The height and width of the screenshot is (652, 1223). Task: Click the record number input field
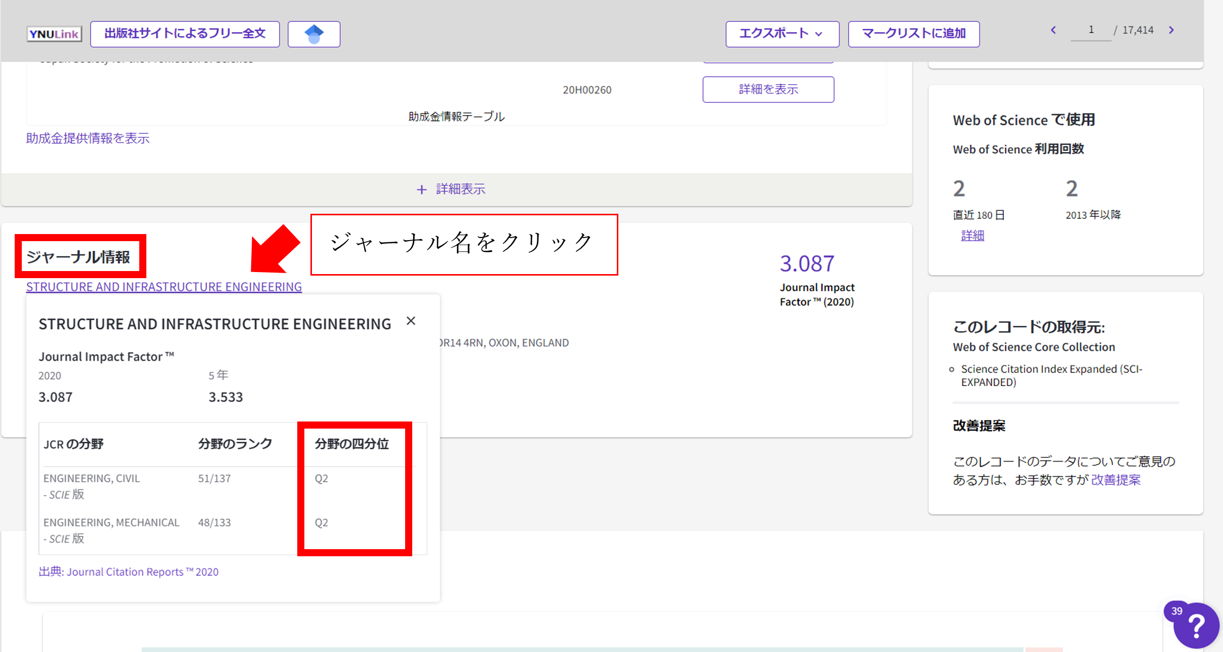tap(1091, 30)
